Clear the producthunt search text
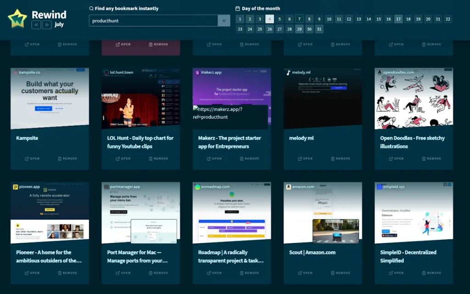 [224, 21]
